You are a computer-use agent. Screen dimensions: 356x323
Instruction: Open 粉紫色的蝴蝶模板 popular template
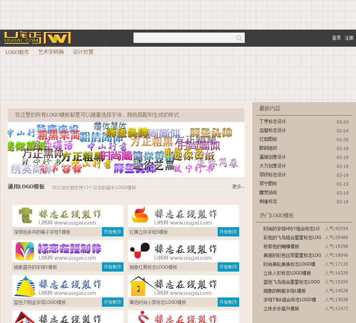(x=281, y=246)
